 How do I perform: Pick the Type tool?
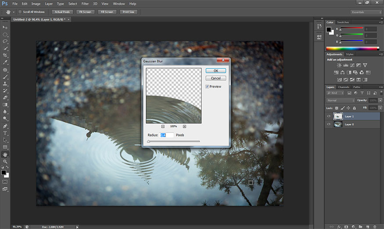point(5,133)
